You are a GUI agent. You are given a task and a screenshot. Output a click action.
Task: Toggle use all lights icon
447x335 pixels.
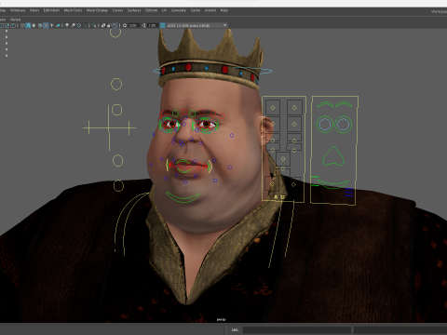click(52, 25)
